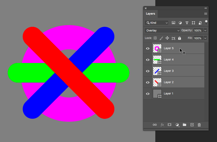Close the Layers panel
The image size is (217, 142).
[x=146, y=8]
